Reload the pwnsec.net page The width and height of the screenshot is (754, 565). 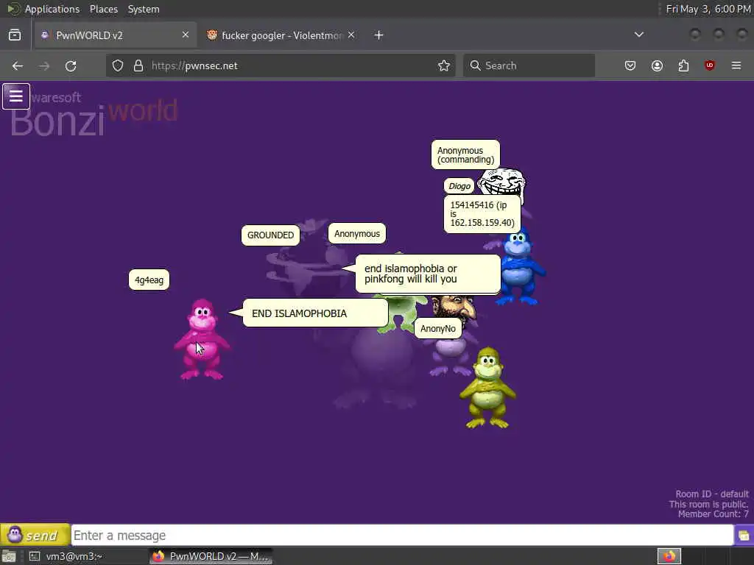pyautogui.click(x=71, y=65)
